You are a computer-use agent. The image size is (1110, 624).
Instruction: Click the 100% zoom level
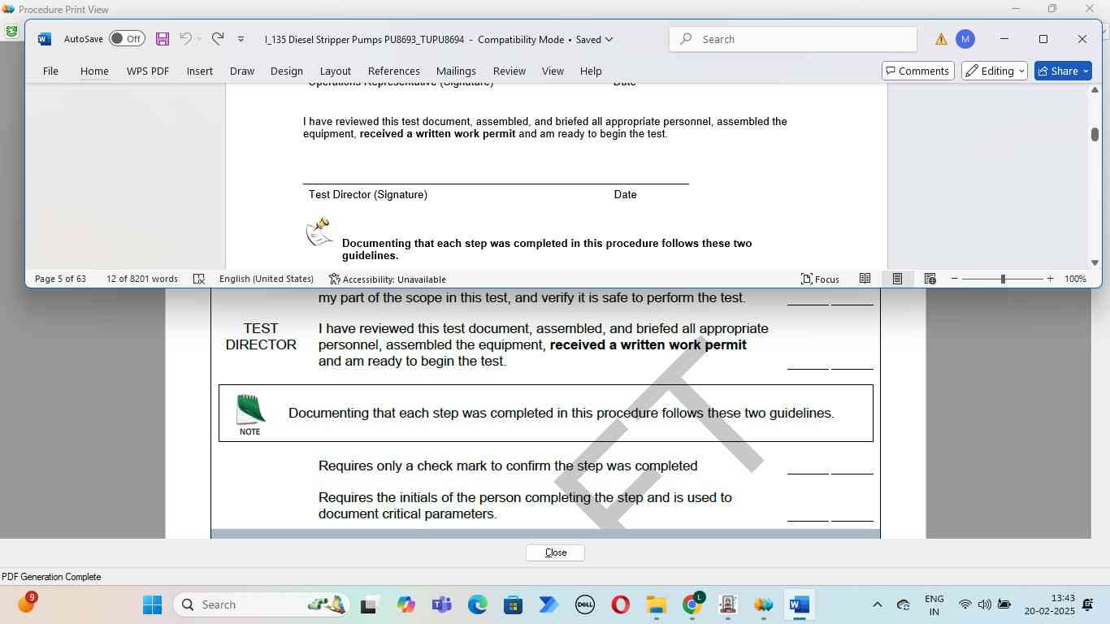[x=1075, y=279]
